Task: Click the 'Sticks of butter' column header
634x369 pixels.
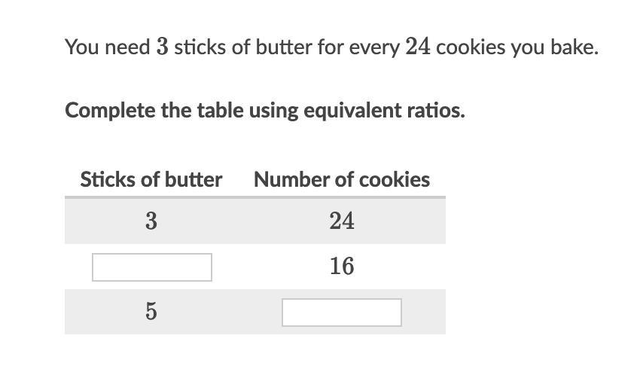Action: [151, 179]
